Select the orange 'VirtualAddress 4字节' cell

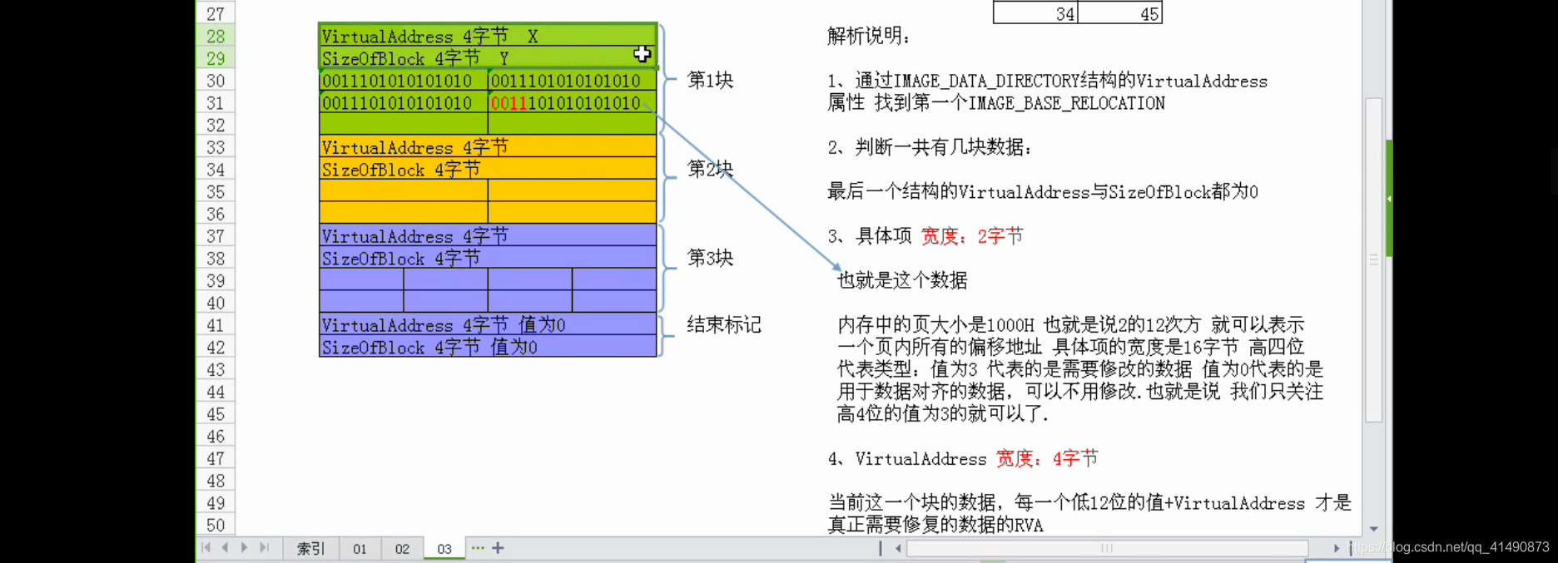(488, 147)
